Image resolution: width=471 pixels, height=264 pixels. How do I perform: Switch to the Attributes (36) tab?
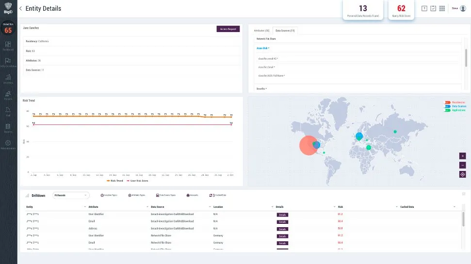(x=261, y=31)
